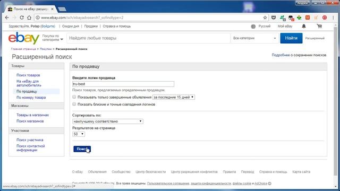Open footer 'Справка и помощь' link
This screenshot has width=340, height=191.
273,172
